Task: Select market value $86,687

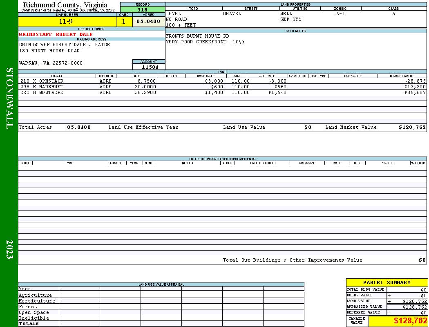Action: 415,93
